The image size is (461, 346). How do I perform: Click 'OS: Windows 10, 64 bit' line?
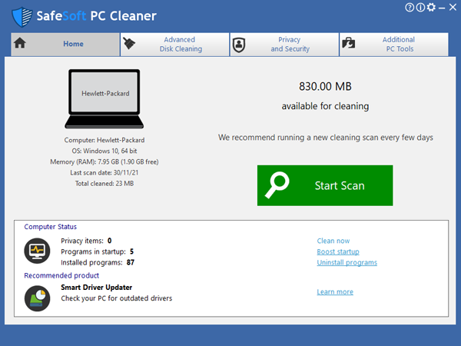click(104, 151)
